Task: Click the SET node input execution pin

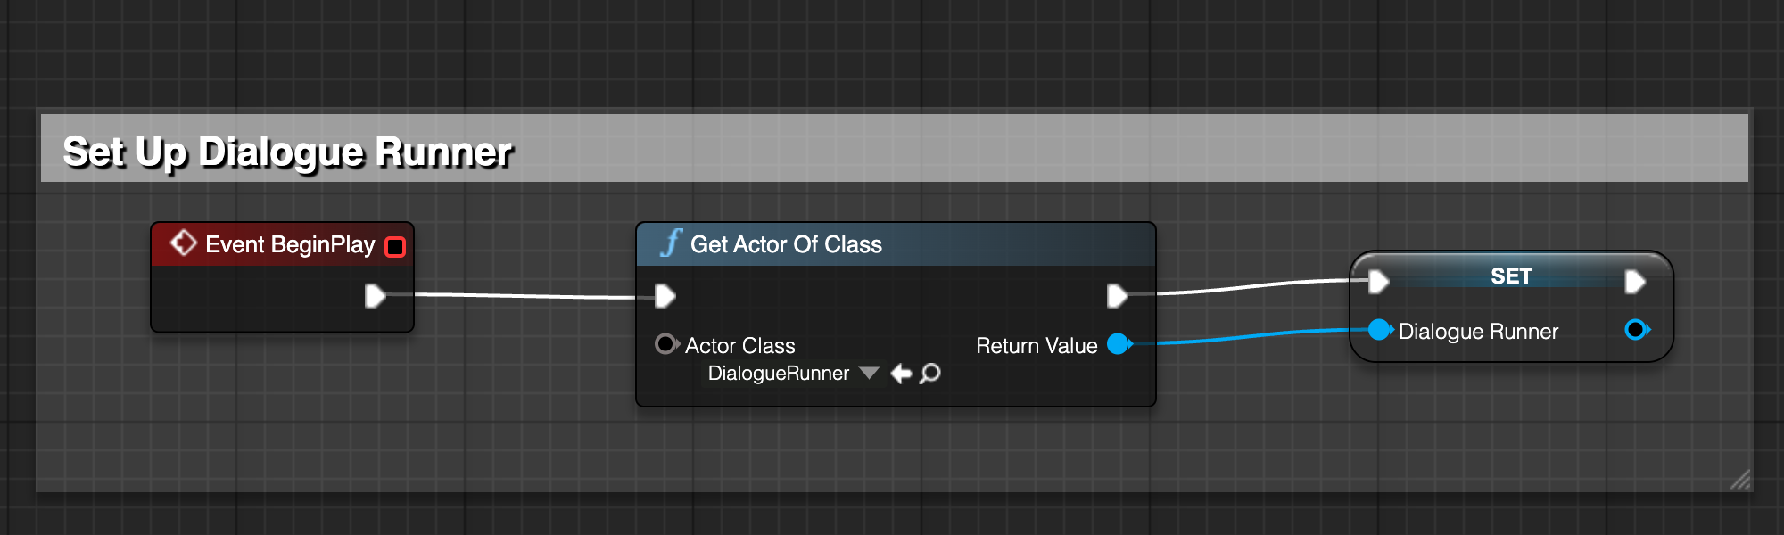Action: [x=1379, y=282]
